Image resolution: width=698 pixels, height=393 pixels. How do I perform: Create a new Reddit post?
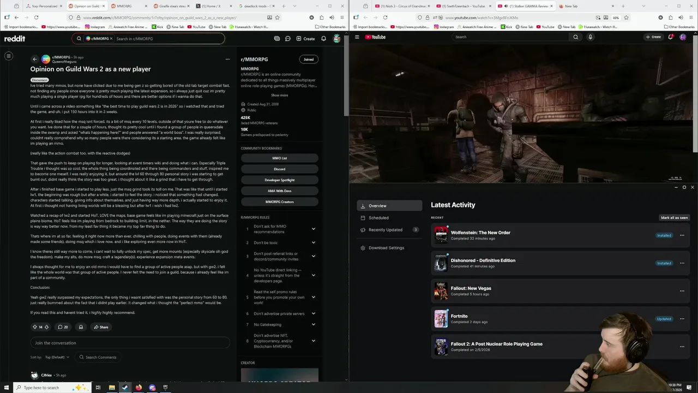pyautogui.click(x=305, y=39)
